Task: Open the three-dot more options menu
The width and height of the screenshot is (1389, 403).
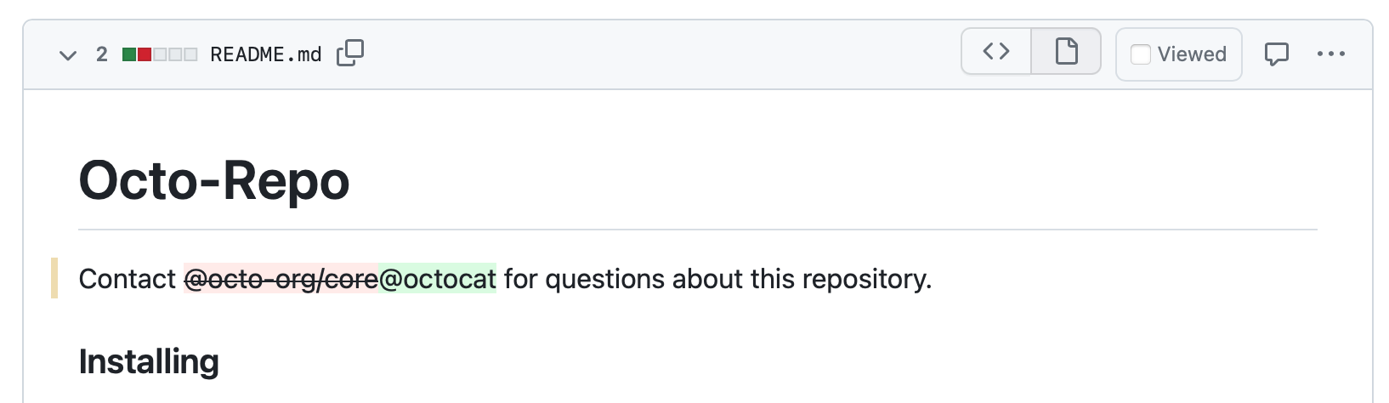Action: 1330,54
